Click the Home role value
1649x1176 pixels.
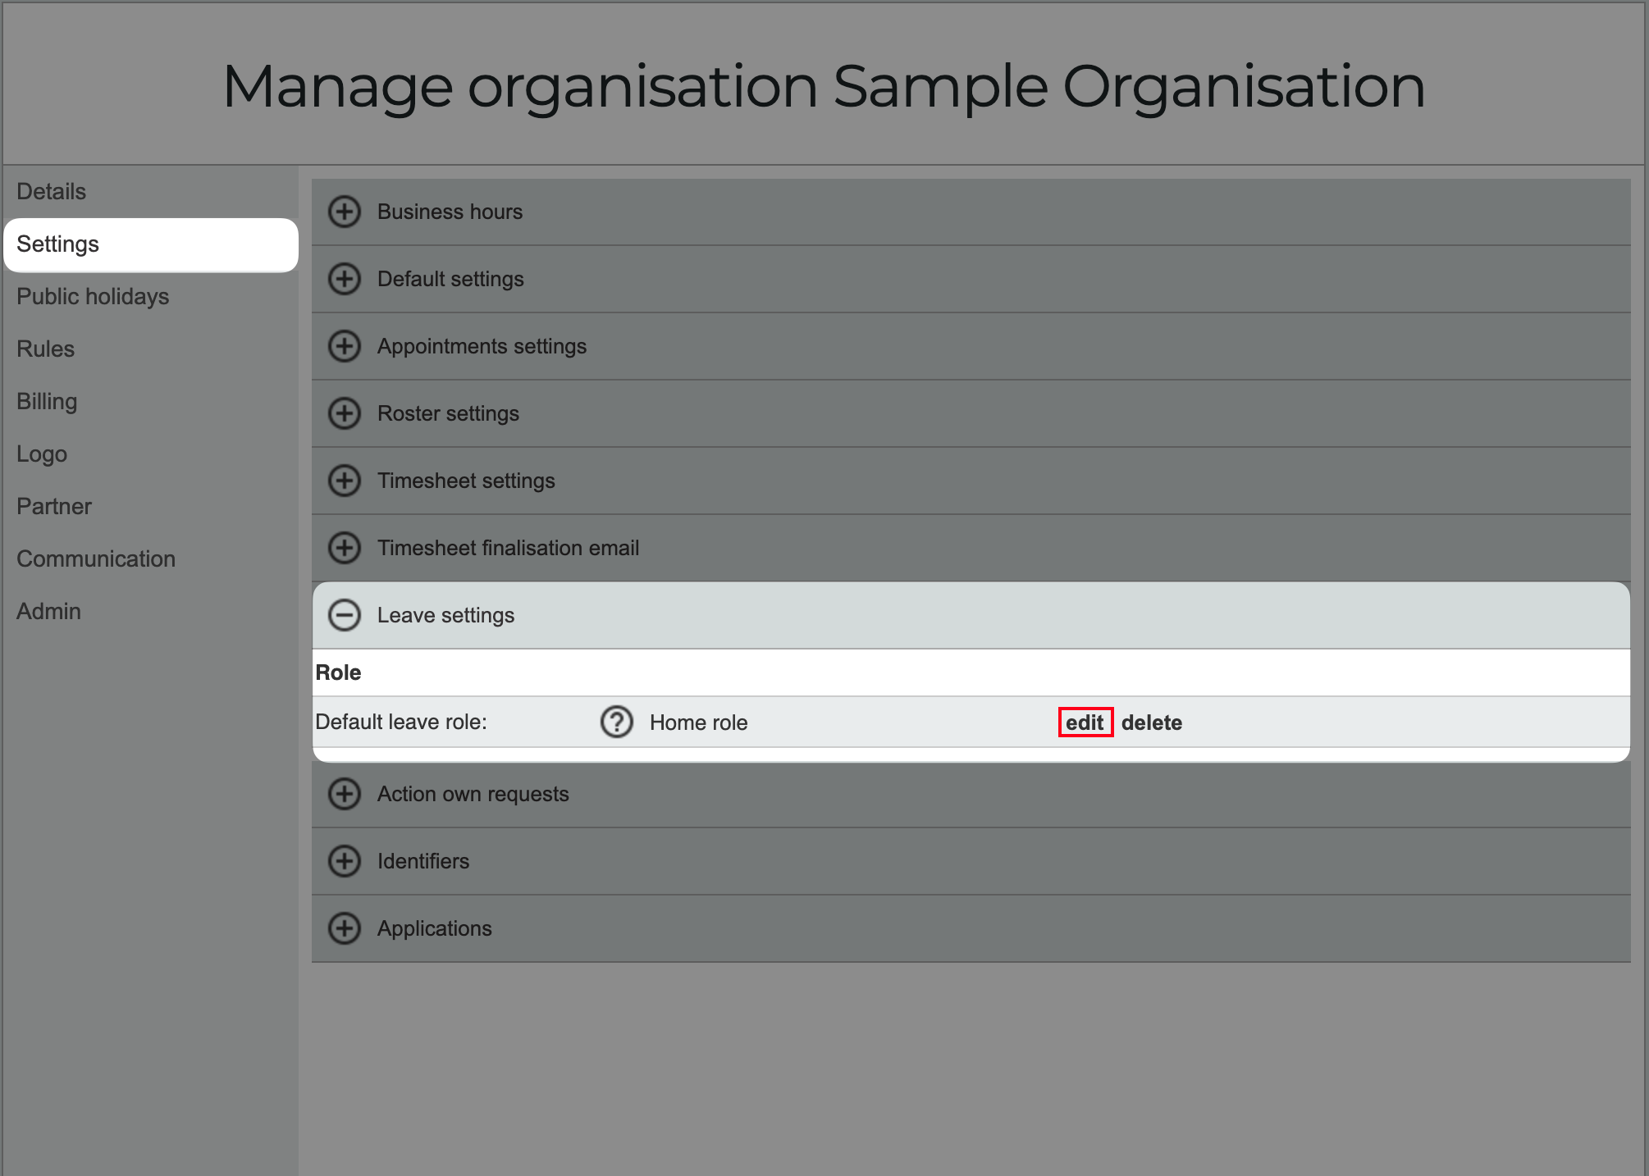698,722
